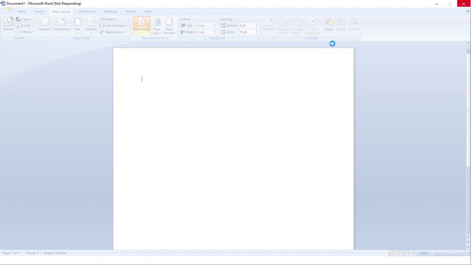471x265 pixels.
Task: Switch to the References tab
Action: tap(87, 11)
